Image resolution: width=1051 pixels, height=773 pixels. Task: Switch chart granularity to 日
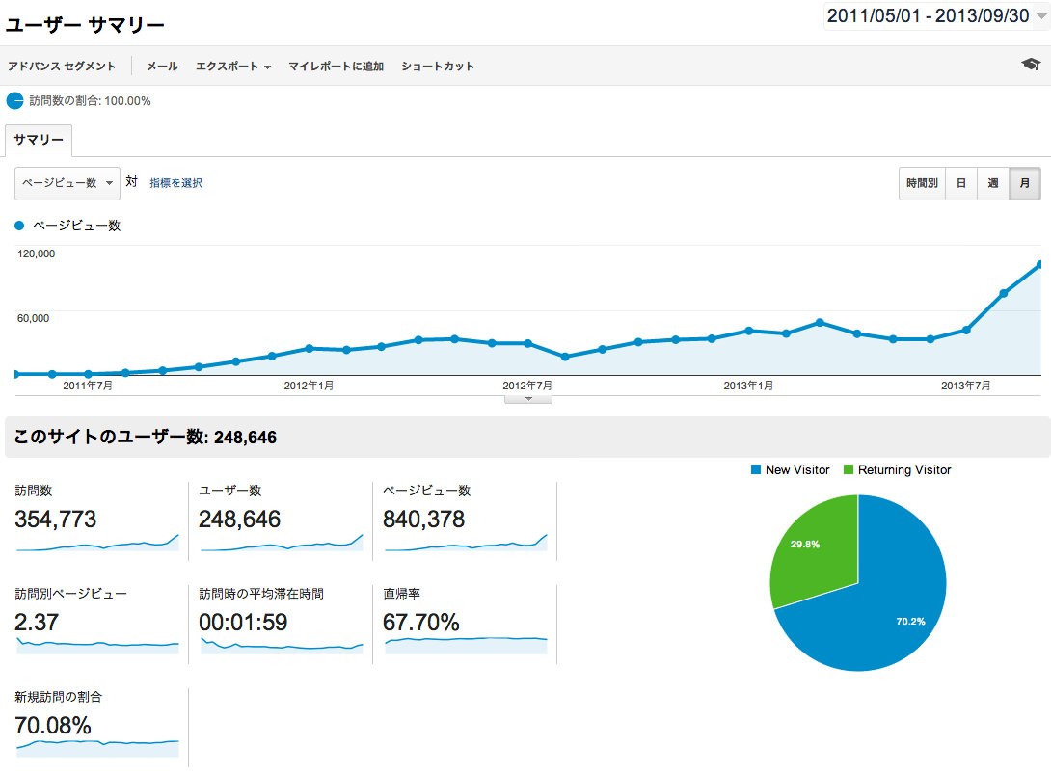961,183
